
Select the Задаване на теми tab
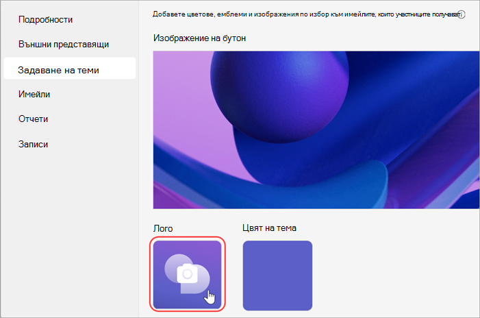[69, 69]
